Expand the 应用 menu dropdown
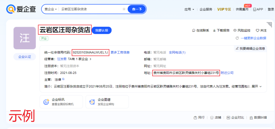Screen dimensions: 275x129 tap(189, 9)
